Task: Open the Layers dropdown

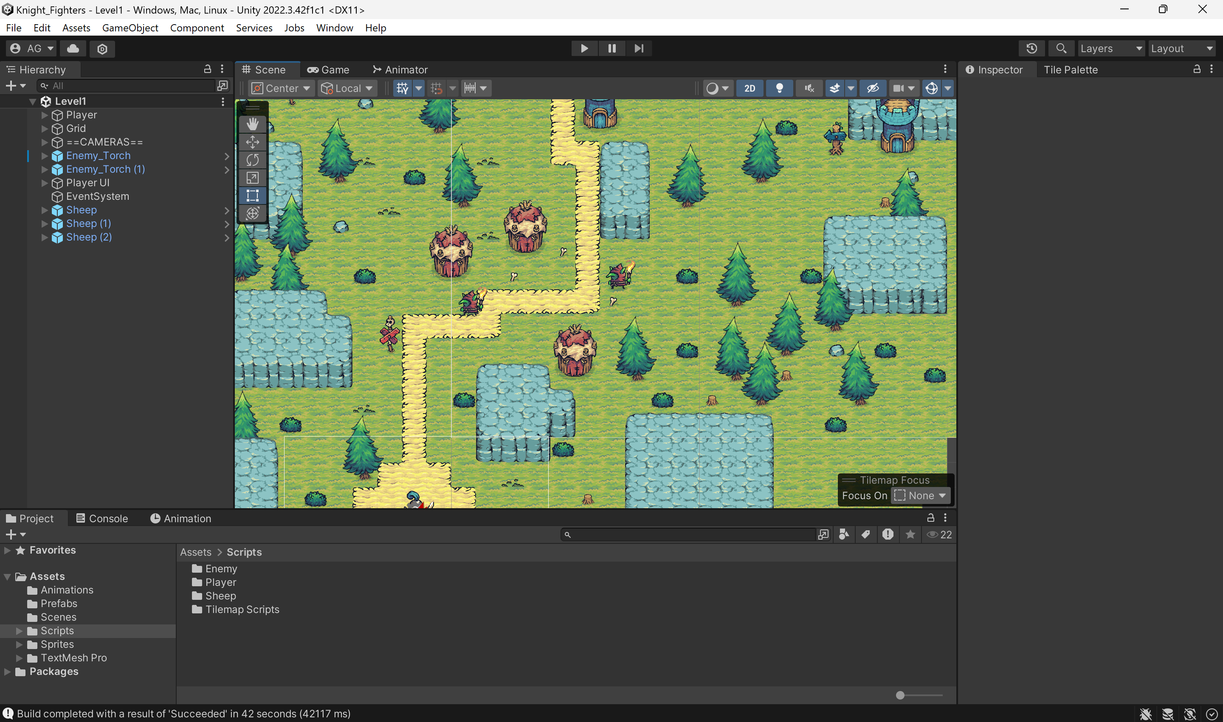Action: 1111,48
